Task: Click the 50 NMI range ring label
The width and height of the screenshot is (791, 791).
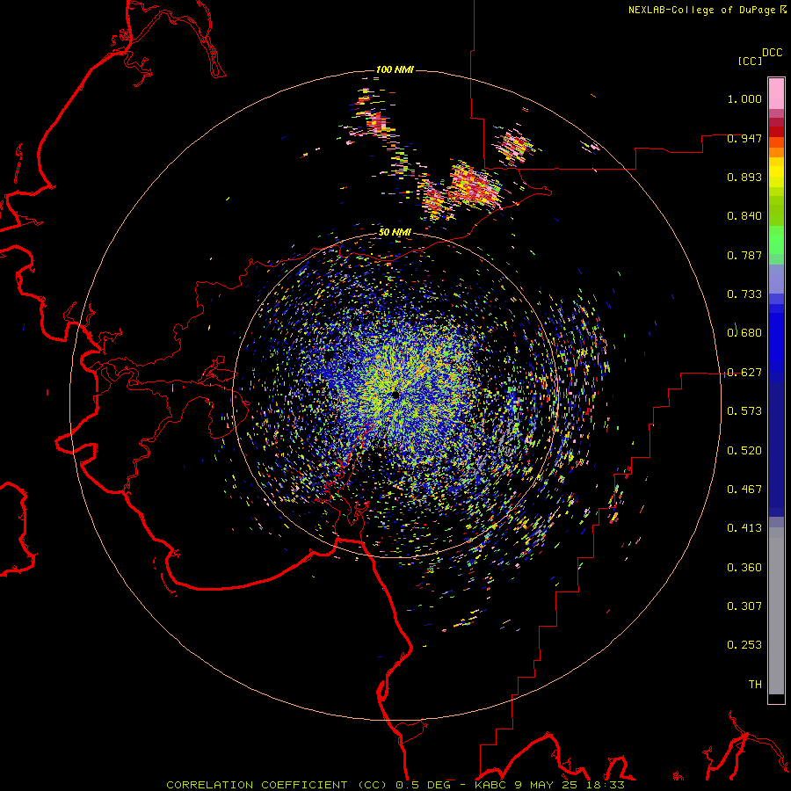Action: [395, 233]
